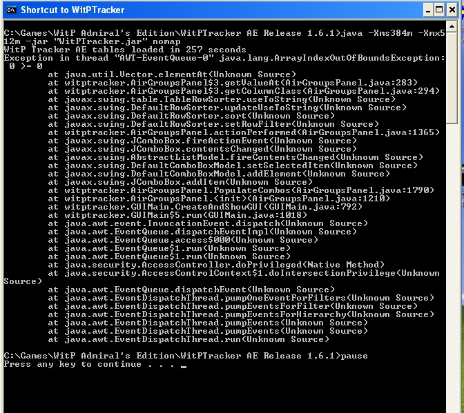Click 'WitP Tracker AE tables loaded in 257 seconds'

[125, 50]
